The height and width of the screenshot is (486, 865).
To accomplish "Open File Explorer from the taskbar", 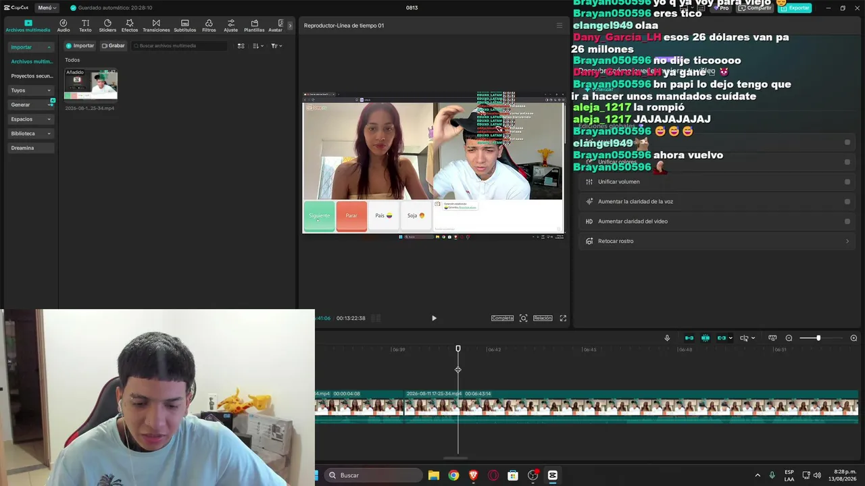I will pos(434,475).
